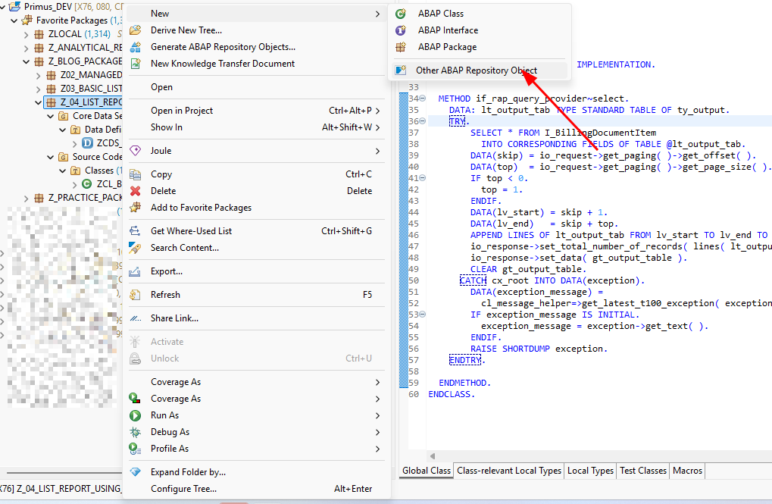Click the Expand Folder by diamond icon
772x504 pixels.
136,472
